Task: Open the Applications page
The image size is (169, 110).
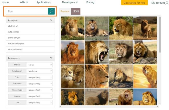Action: pyautogui.click(x=43, y=2)
